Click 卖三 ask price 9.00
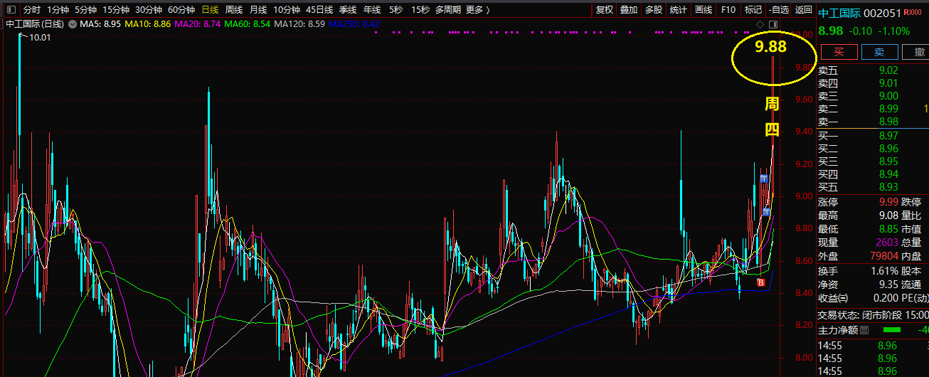Screen dimensions: 929x377 click(888, 96)
